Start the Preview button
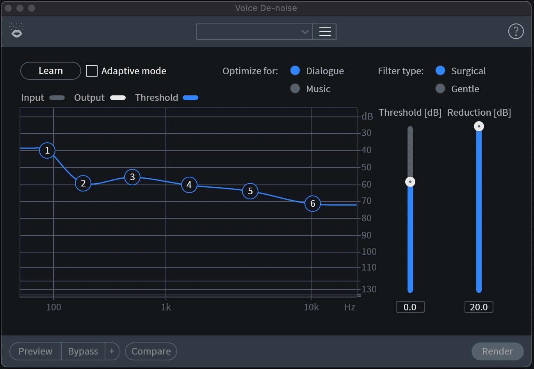 tap(36, 351)
